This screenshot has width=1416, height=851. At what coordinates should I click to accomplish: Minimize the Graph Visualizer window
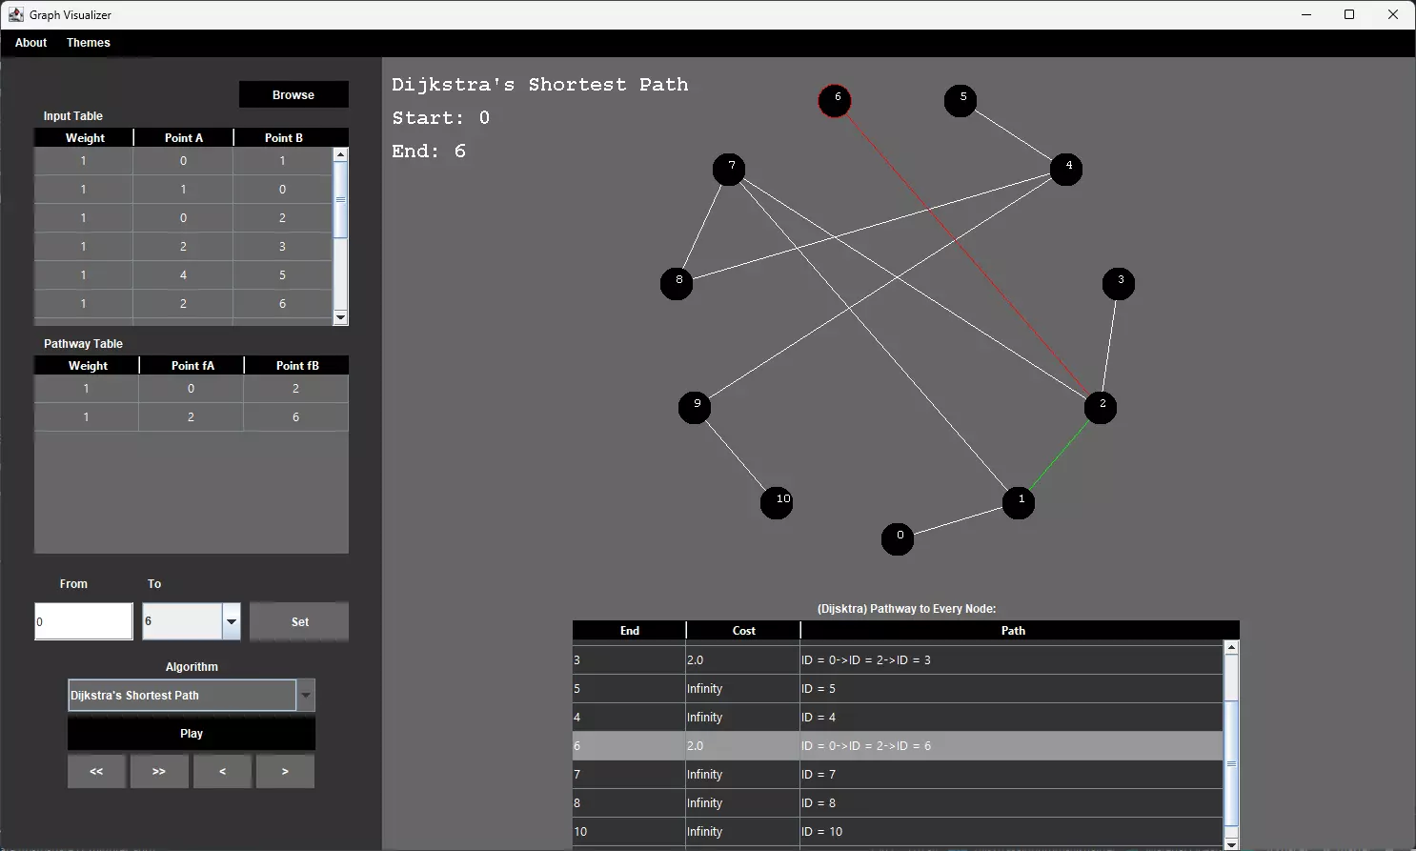tap(1305, 14)
